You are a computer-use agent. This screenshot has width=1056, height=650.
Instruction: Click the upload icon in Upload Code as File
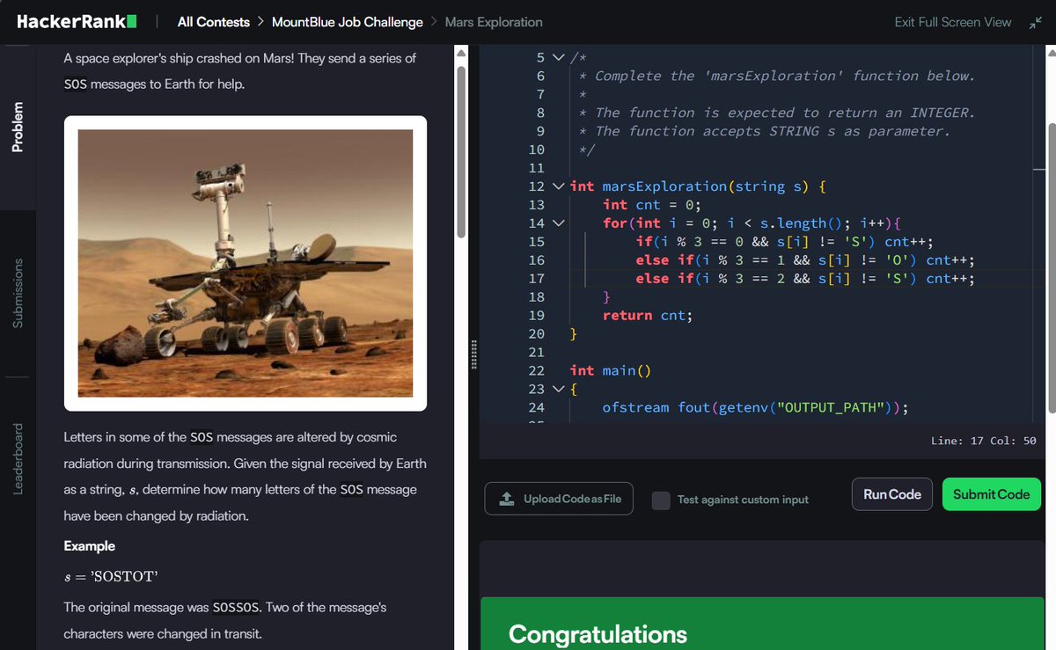(507, 499)
